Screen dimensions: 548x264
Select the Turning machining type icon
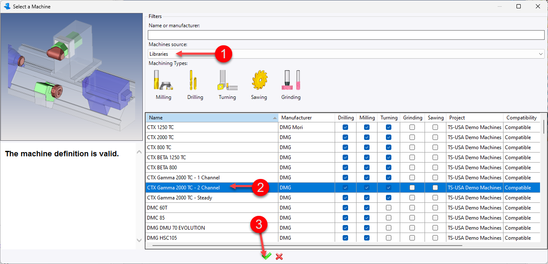(x=227, y=80)
